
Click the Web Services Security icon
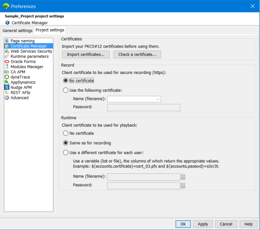7,51
